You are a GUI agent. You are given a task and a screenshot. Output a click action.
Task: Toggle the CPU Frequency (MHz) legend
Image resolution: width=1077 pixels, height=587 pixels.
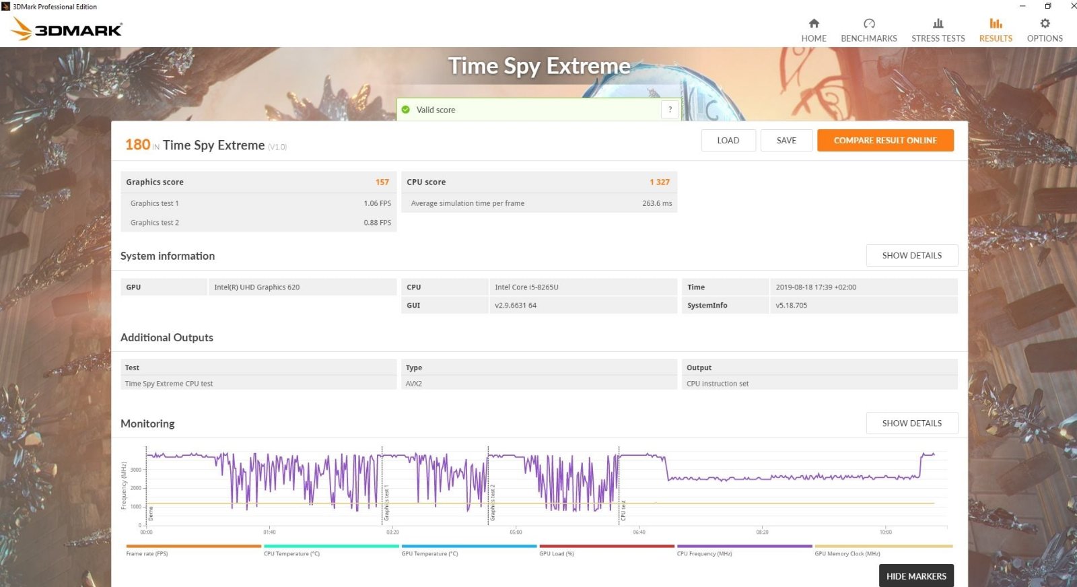tap(744, 550)
